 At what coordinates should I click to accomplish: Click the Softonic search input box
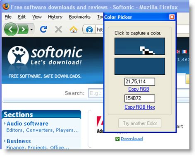[96, 93]
